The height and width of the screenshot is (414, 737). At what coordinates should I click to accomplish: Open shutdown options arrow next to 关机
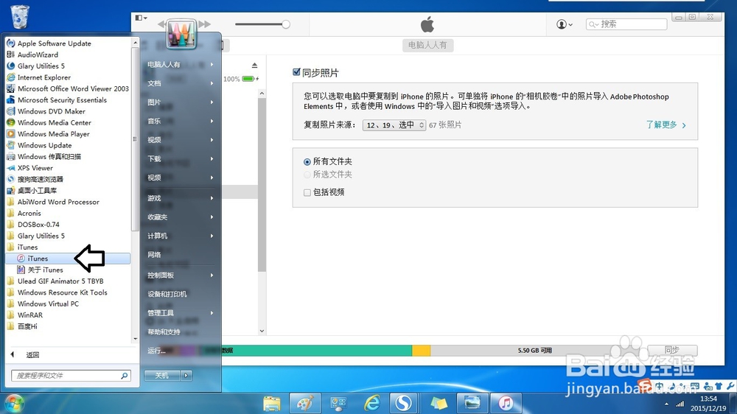[x=186, y=376]
